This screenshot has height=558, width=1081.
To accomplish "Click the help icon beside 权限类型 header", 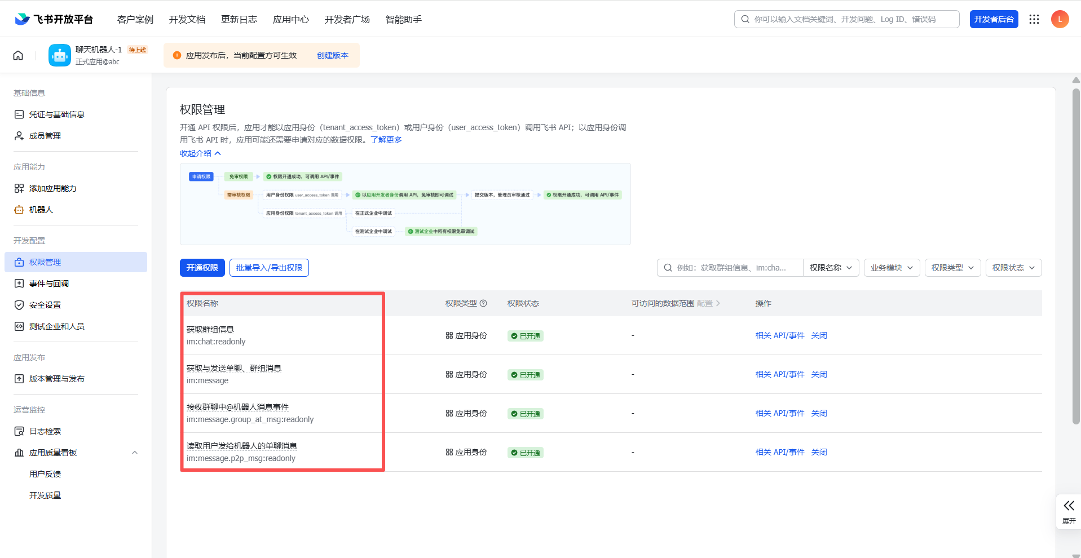I will tap(483, 303).
